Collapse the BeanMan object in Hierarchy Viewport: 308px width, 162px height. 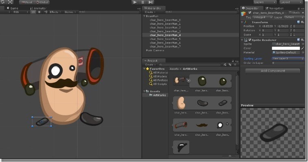pyautogui.click(x=144, y=16)
